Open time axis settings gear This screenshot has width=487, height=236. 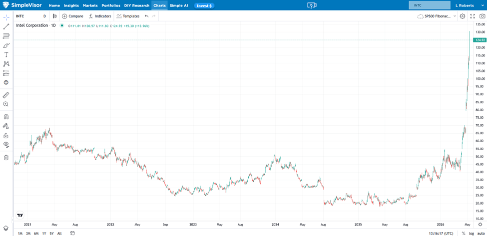click(x=480, y=224)
